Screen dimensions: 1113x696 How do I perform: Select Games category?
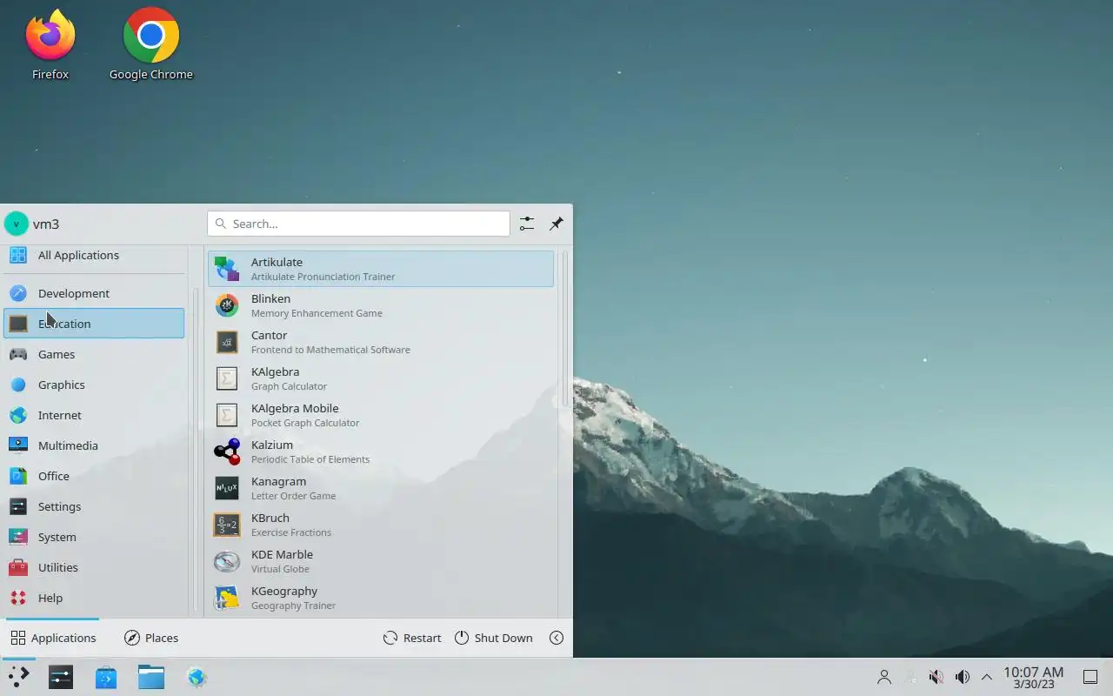point(94,354)
